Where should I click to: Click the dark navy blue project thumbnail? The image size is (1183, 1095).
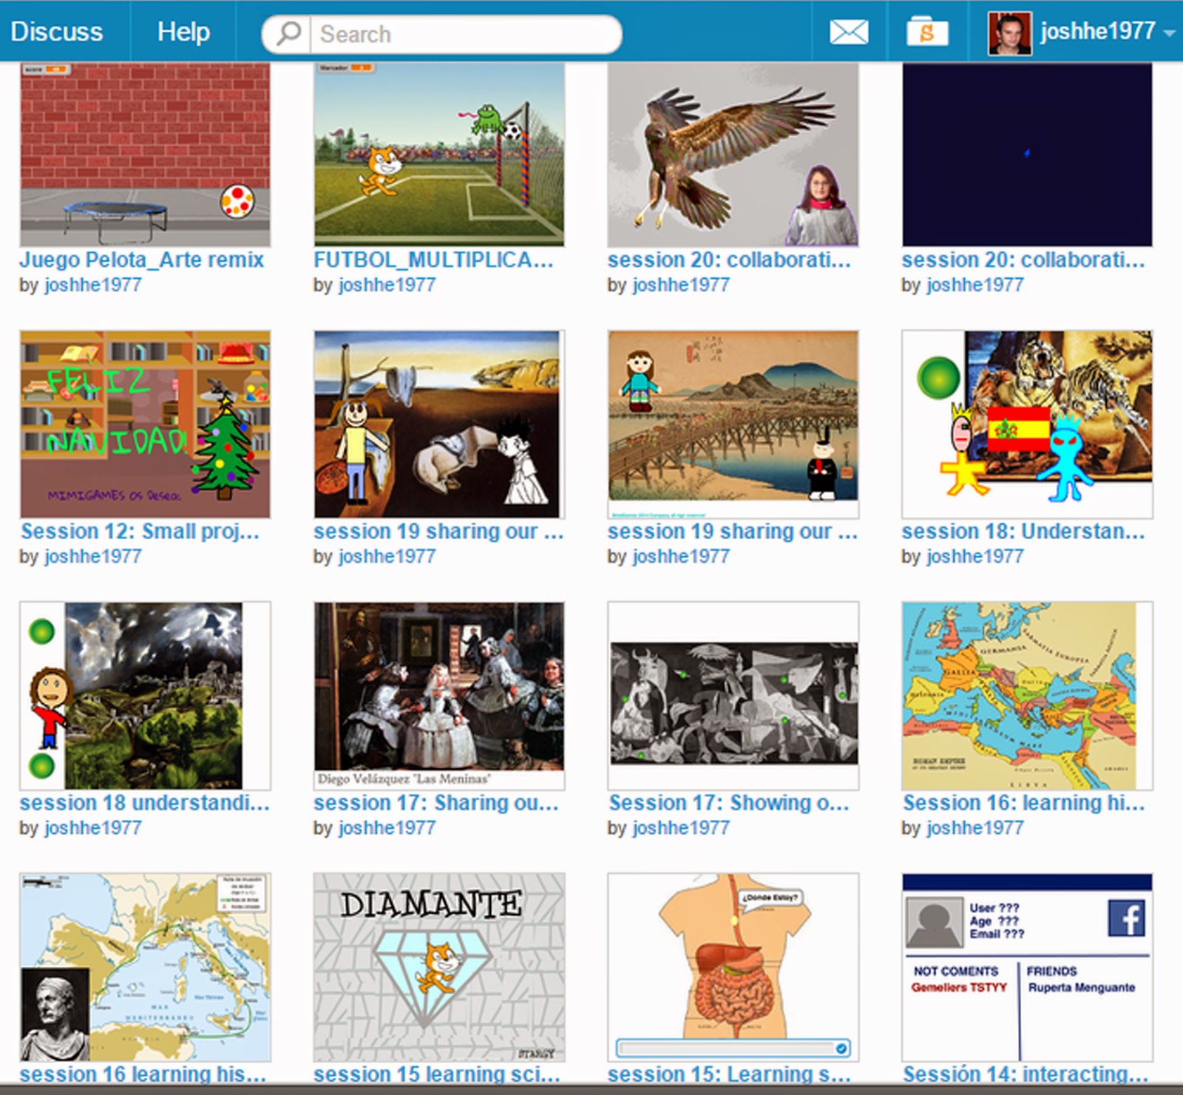pyautogui.click(x=1027, y=155)
